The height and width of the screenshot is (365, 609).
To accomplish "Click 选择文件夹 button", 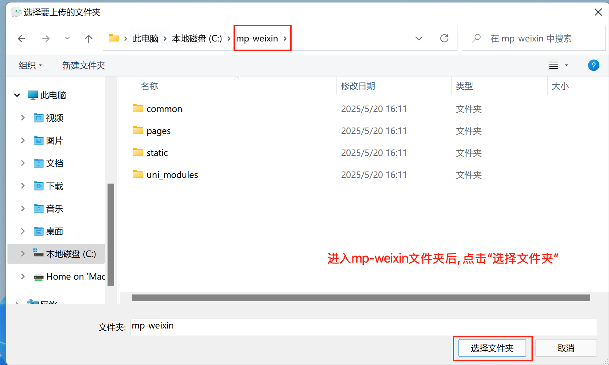I will (492, 348).
